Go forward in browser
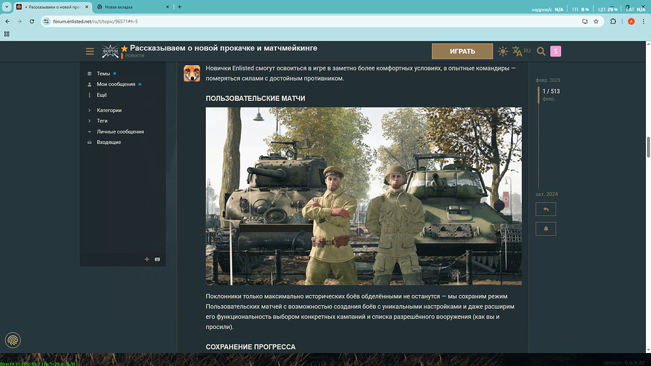Screen dimensions: 651x366 point(20,21)
